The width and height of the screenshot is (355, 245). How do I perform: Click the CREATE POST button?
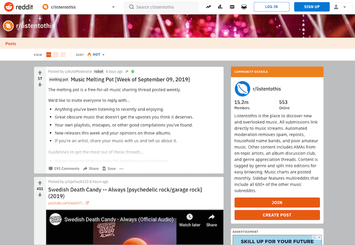pyautogui.click(x=277, y=215)
